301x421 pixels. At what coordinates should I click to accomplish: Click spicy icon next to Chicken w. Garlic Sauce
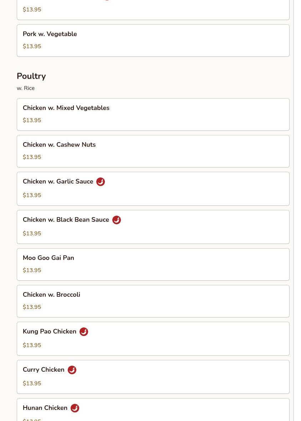click(x=101, y=182)
